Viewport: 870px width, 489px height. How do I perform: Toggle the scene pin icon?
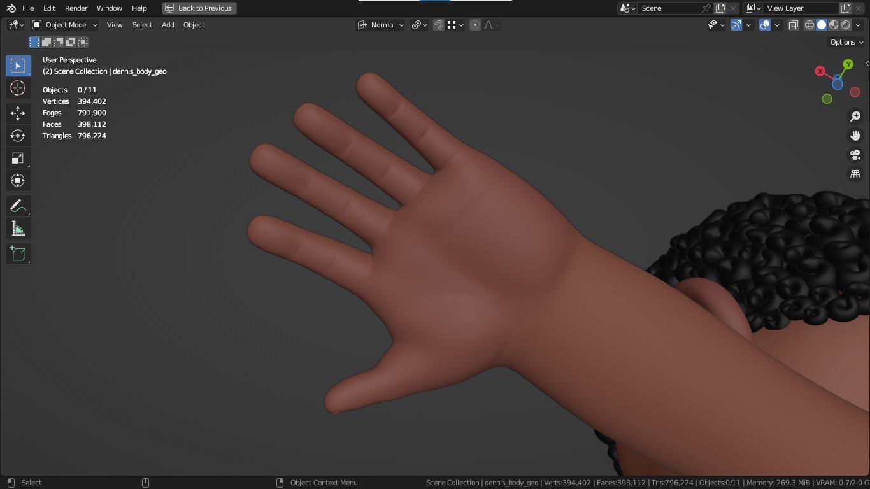706,8
